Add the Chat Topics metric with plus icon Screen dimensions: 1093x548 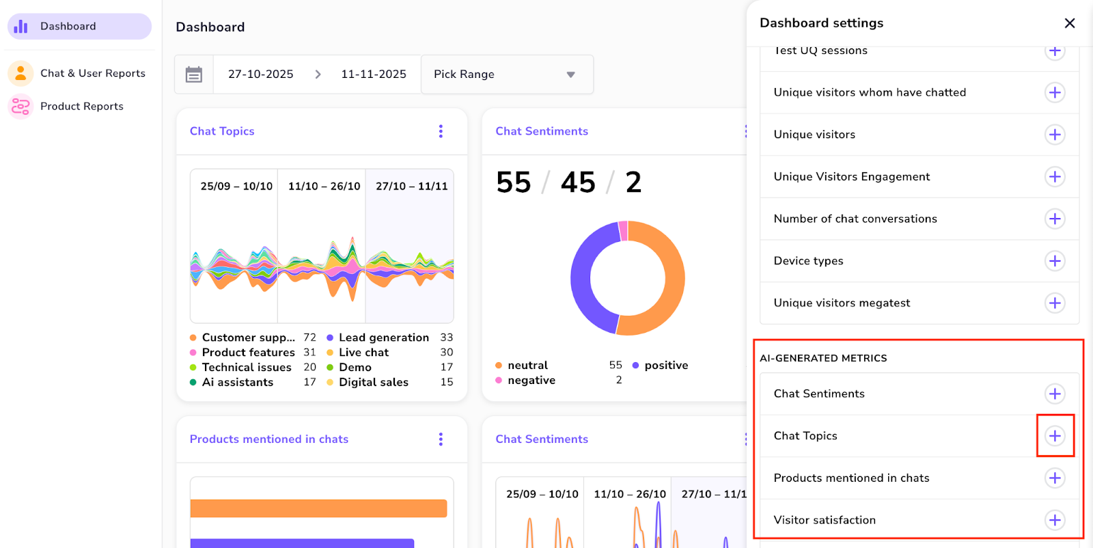pos(1055,436)
